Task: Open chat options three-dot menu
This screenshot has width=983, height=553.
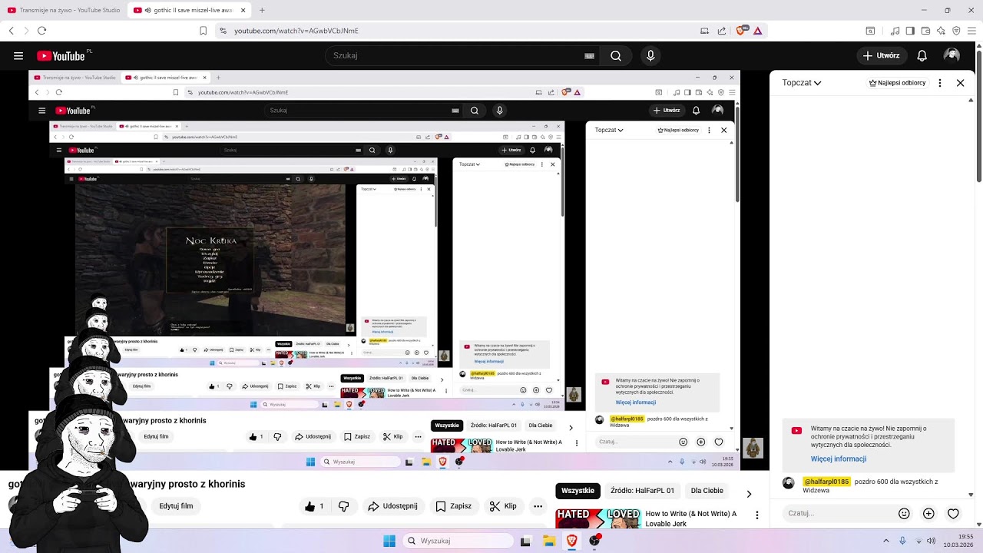Action: [940, 83]
